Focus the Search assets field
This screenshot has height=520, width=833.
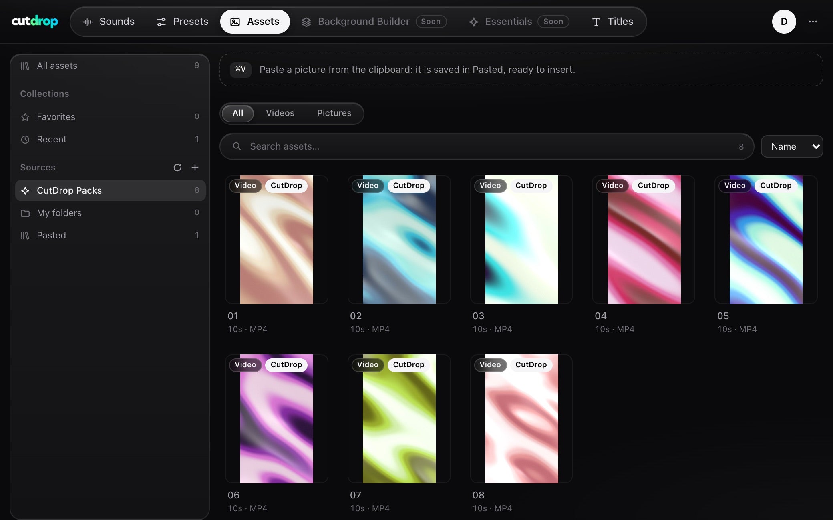[487, 146]
